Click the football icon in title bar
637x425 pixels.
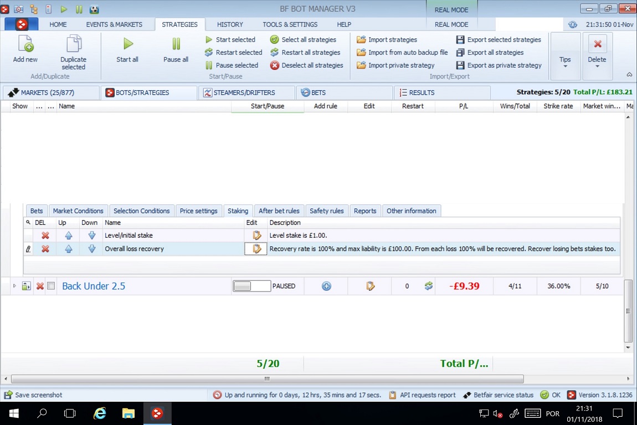[94, 9]
